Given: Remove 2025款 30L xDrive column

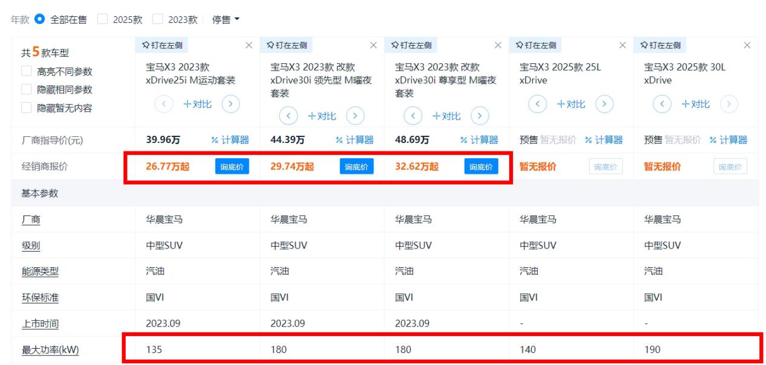Looking at the screenshot, I should 747,45.
